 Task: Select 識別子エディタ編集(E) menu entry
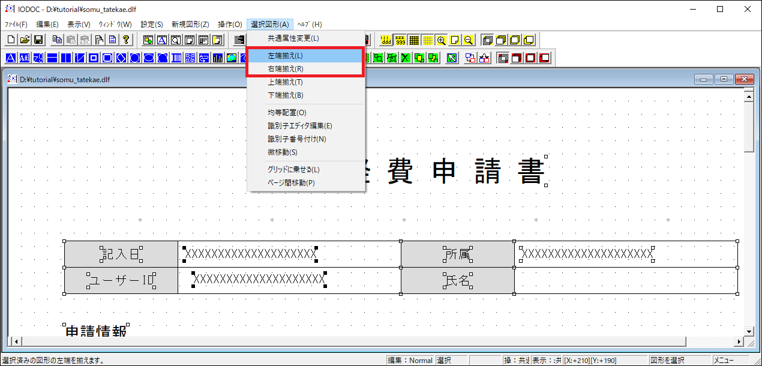(305, 126)
